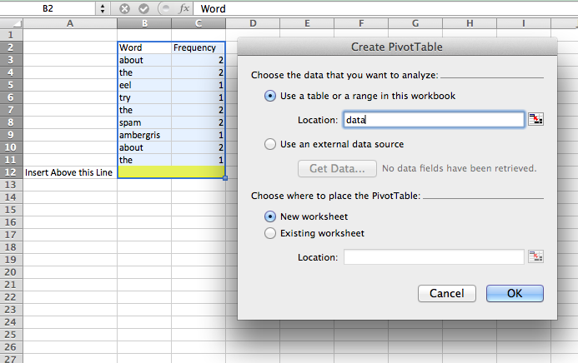Click the data Location input field

(434, 120)
